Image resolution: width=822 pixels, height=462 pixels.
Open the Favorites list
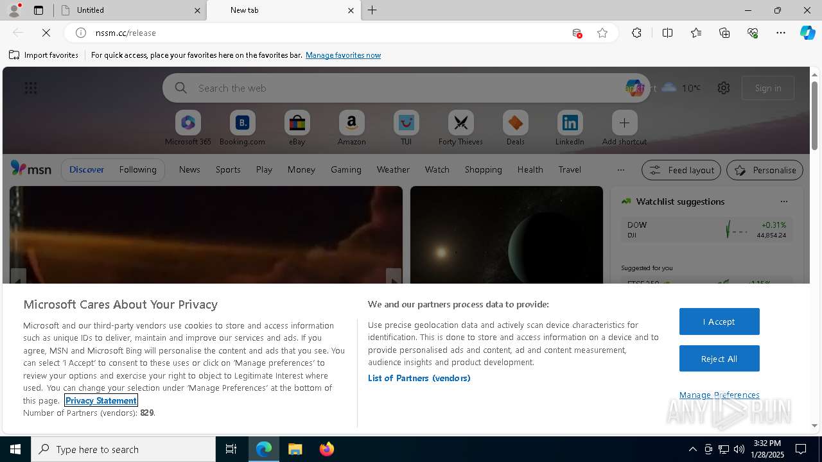point(696,33)
